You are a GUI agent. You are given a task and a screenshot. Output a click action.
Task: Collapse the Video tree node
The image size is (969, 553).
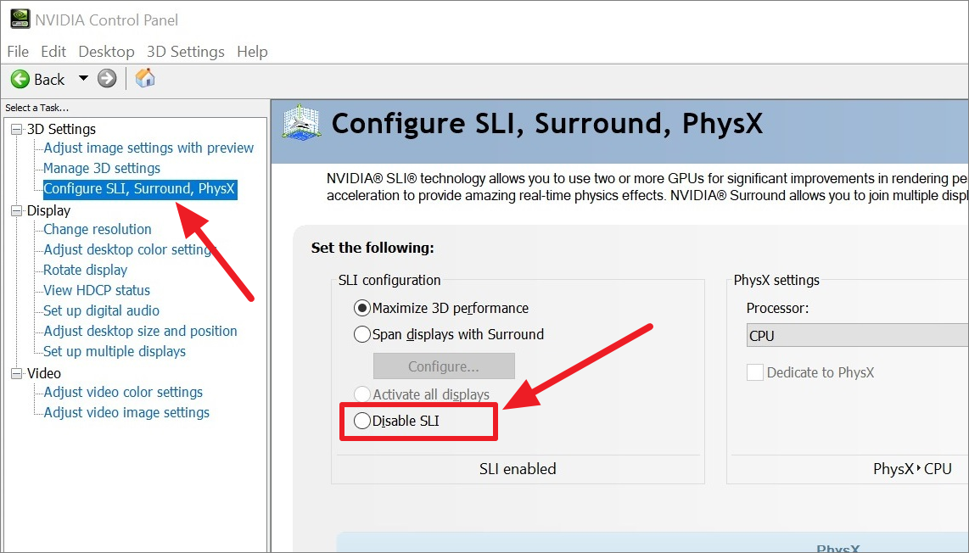click(17, 373)
